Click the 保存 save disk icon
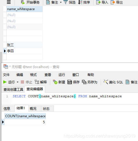 [70, 82]
